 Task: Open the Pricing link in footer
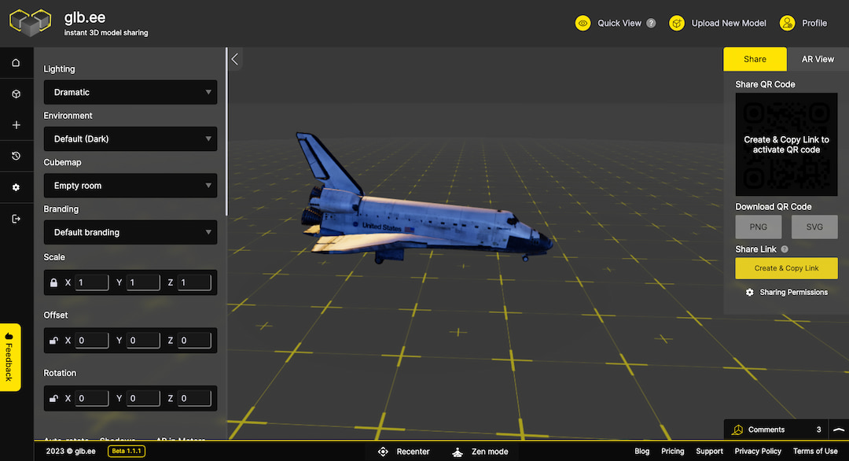tap(672, 452)
